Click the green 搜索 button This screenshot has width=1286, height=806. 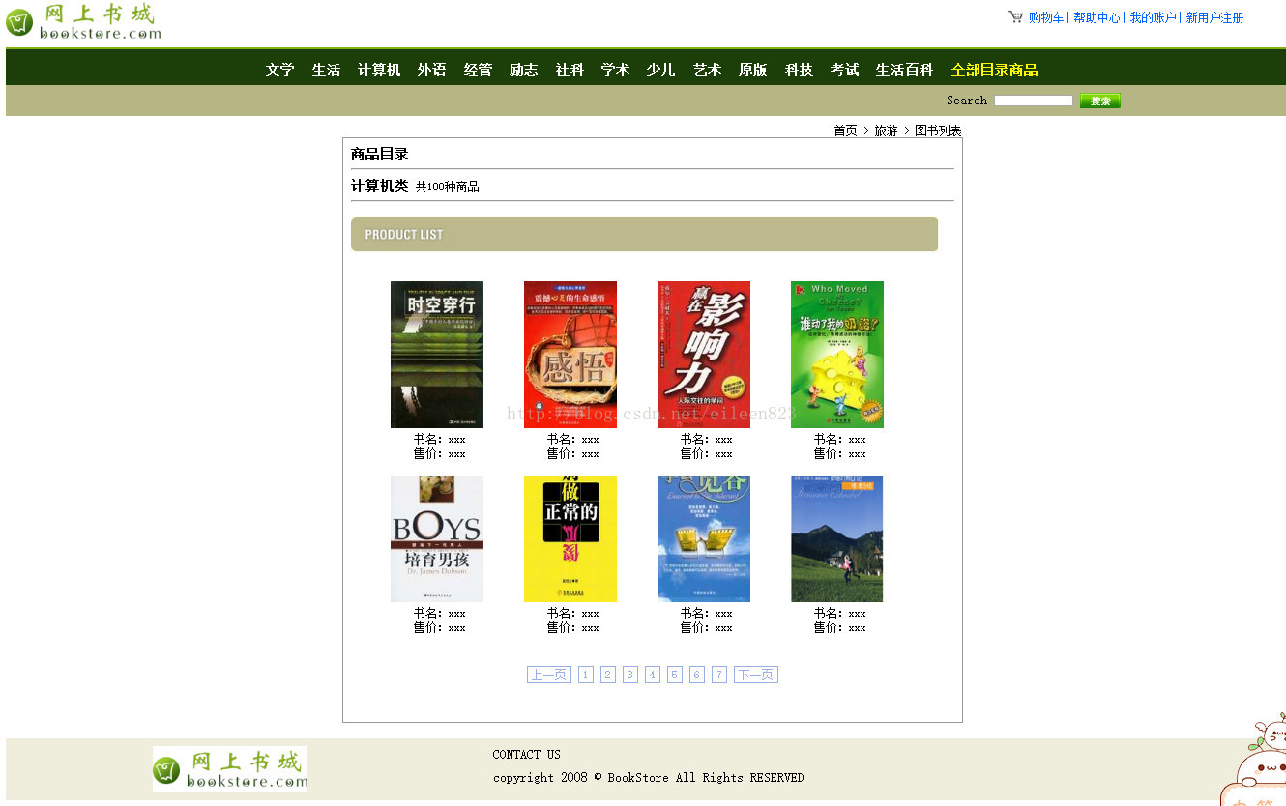1100,101
